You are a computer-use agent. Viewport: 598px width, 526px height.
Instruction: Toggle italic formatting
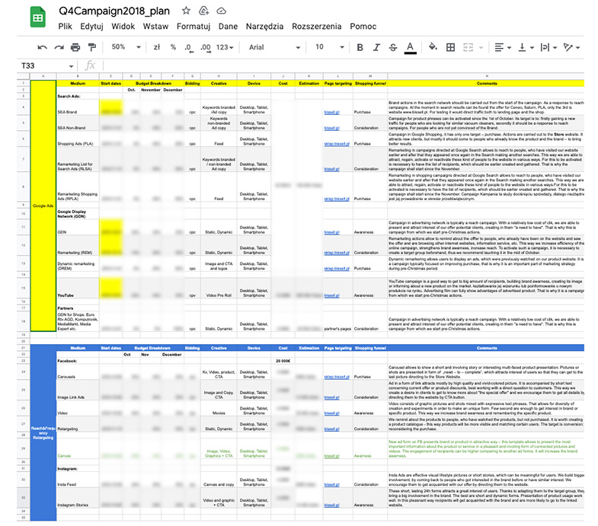point(376,47)
